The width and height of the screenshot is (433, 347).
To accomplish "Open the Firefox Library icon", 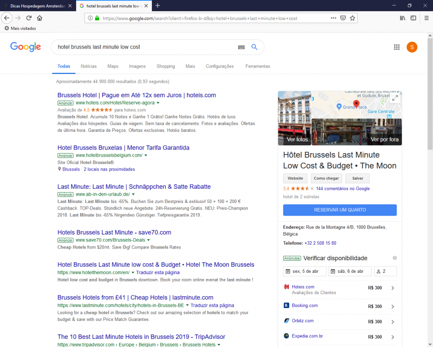I will coord(402,18).
